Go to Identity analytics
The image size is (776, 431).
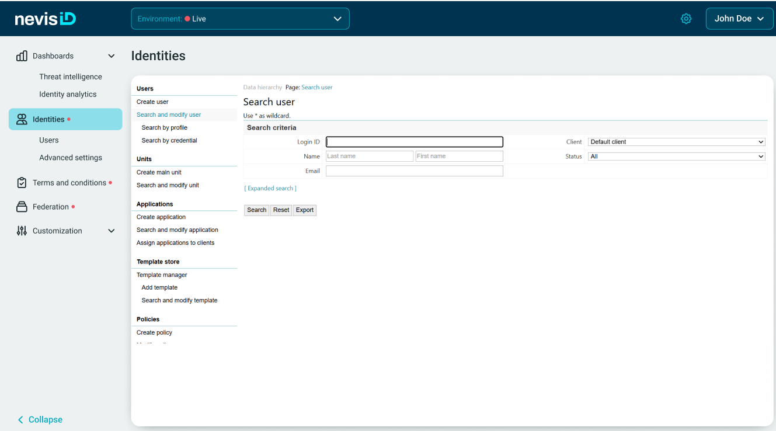(x=68, y=94)
